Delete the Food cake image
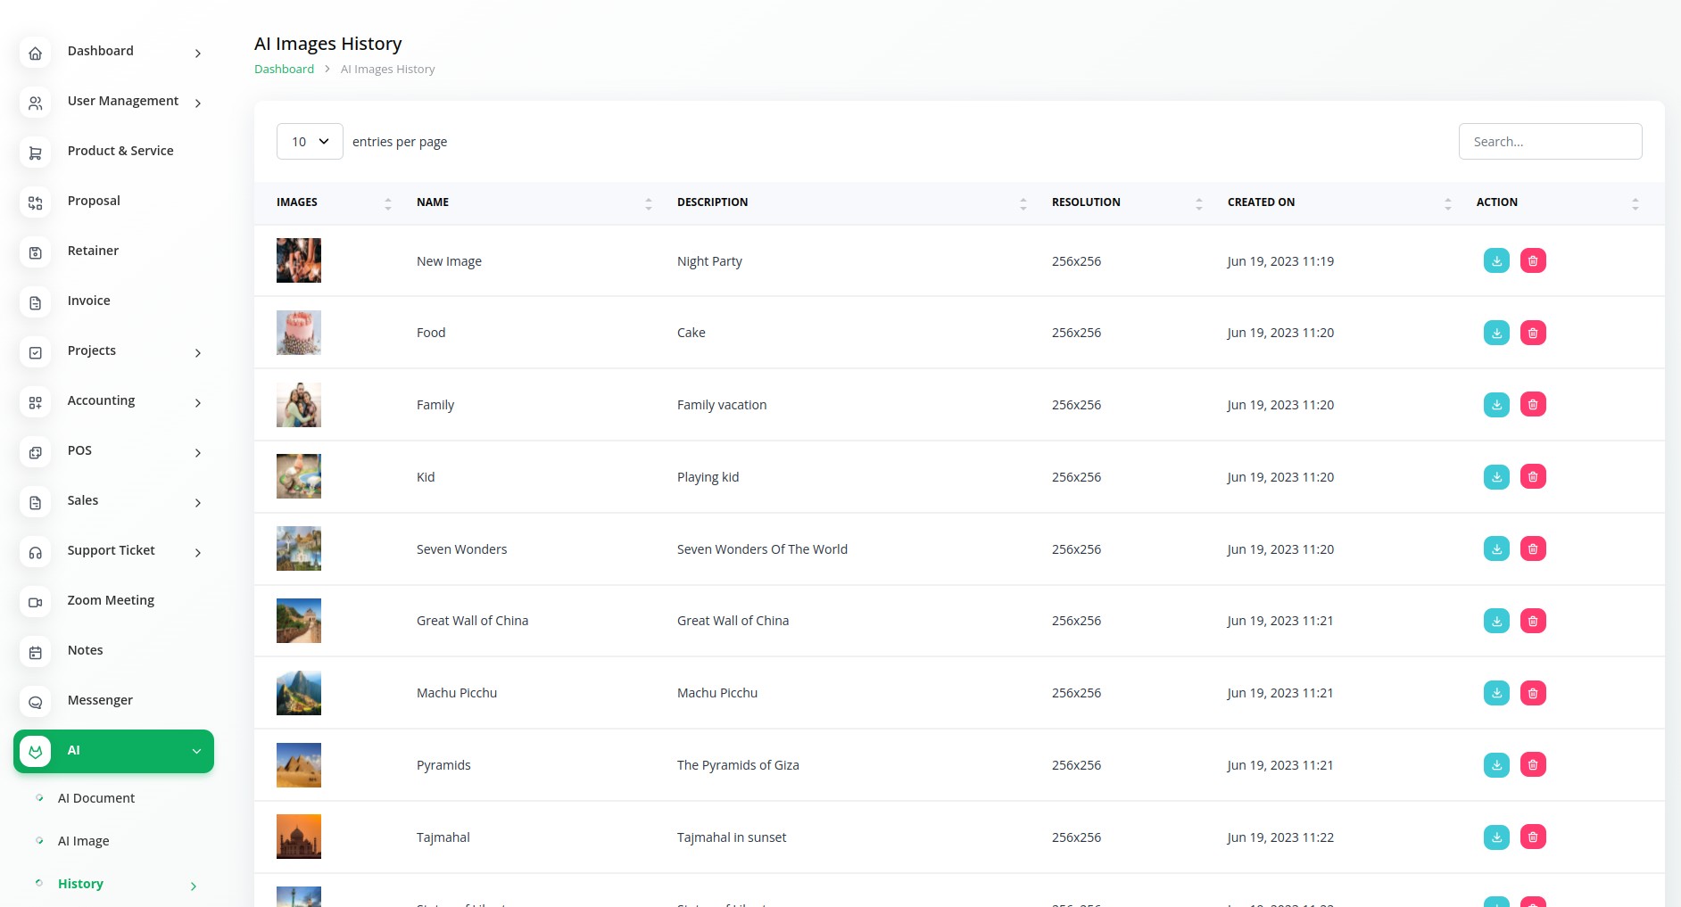The height and width of the screenshot is (907, 1681). point(1533,333)
